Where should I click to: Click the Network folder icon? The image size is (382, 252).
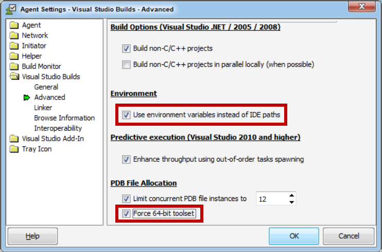(14, 36)
